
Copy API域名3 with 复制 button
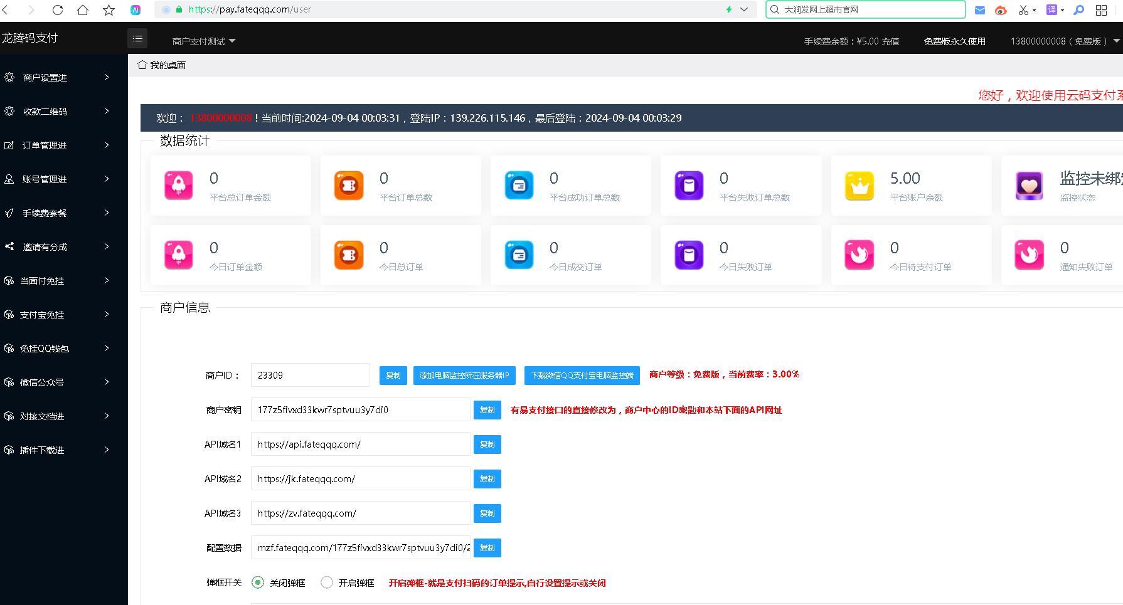[x=487, y=513]
